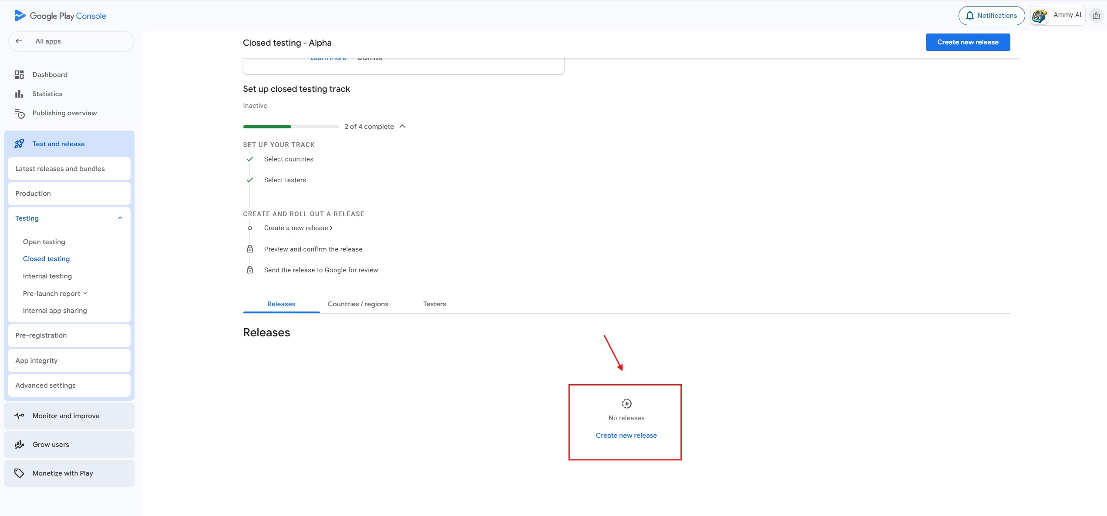The height and width of the screenshot is (516, 1107).
Task: Switch to the Countries / regions tab
Action: point(357,304)
